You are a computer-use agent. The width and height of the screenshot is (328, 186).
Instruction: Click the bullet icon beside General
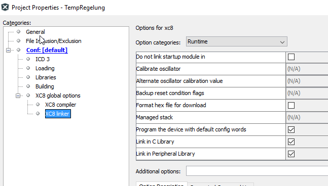[19, 32]
